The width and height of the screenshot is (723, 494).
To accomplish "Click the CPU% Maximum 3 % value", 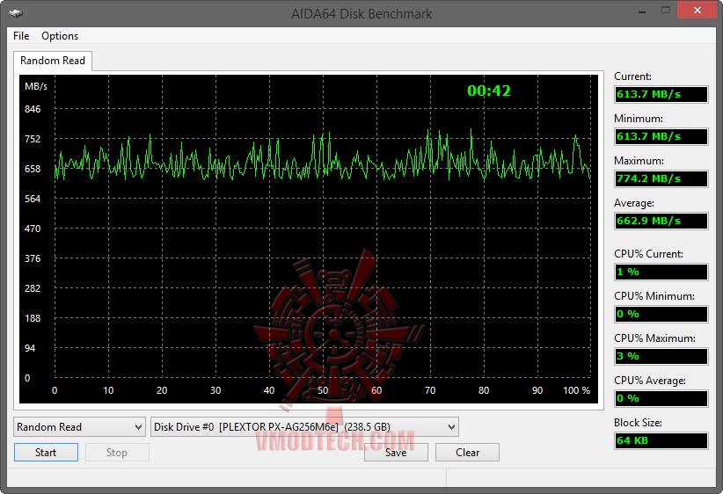I will click(661, 356).
